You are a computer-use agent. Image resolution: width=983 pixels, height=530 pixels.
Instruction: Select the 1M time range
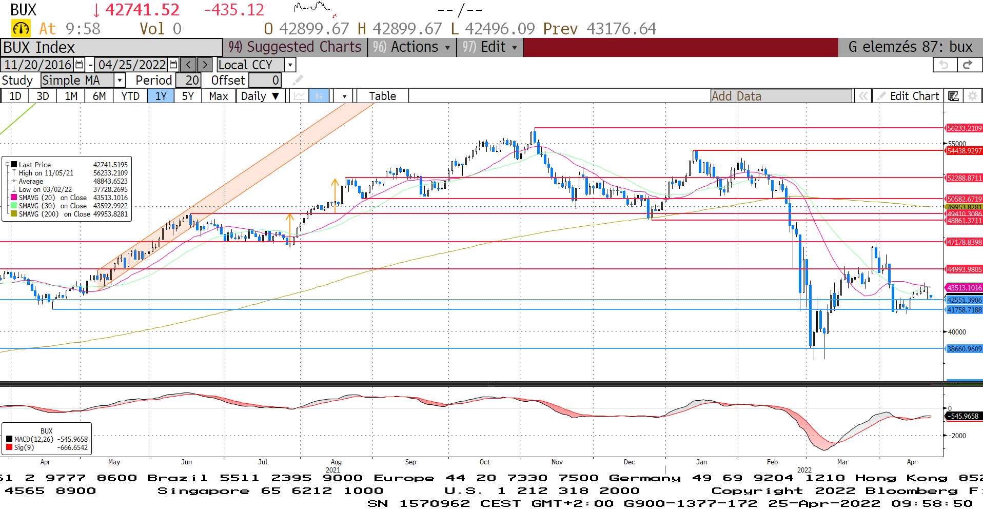(71, 96)
